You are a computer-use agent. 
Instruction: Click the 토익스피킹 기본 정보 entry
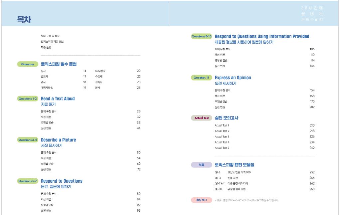[x=52, y=42]
